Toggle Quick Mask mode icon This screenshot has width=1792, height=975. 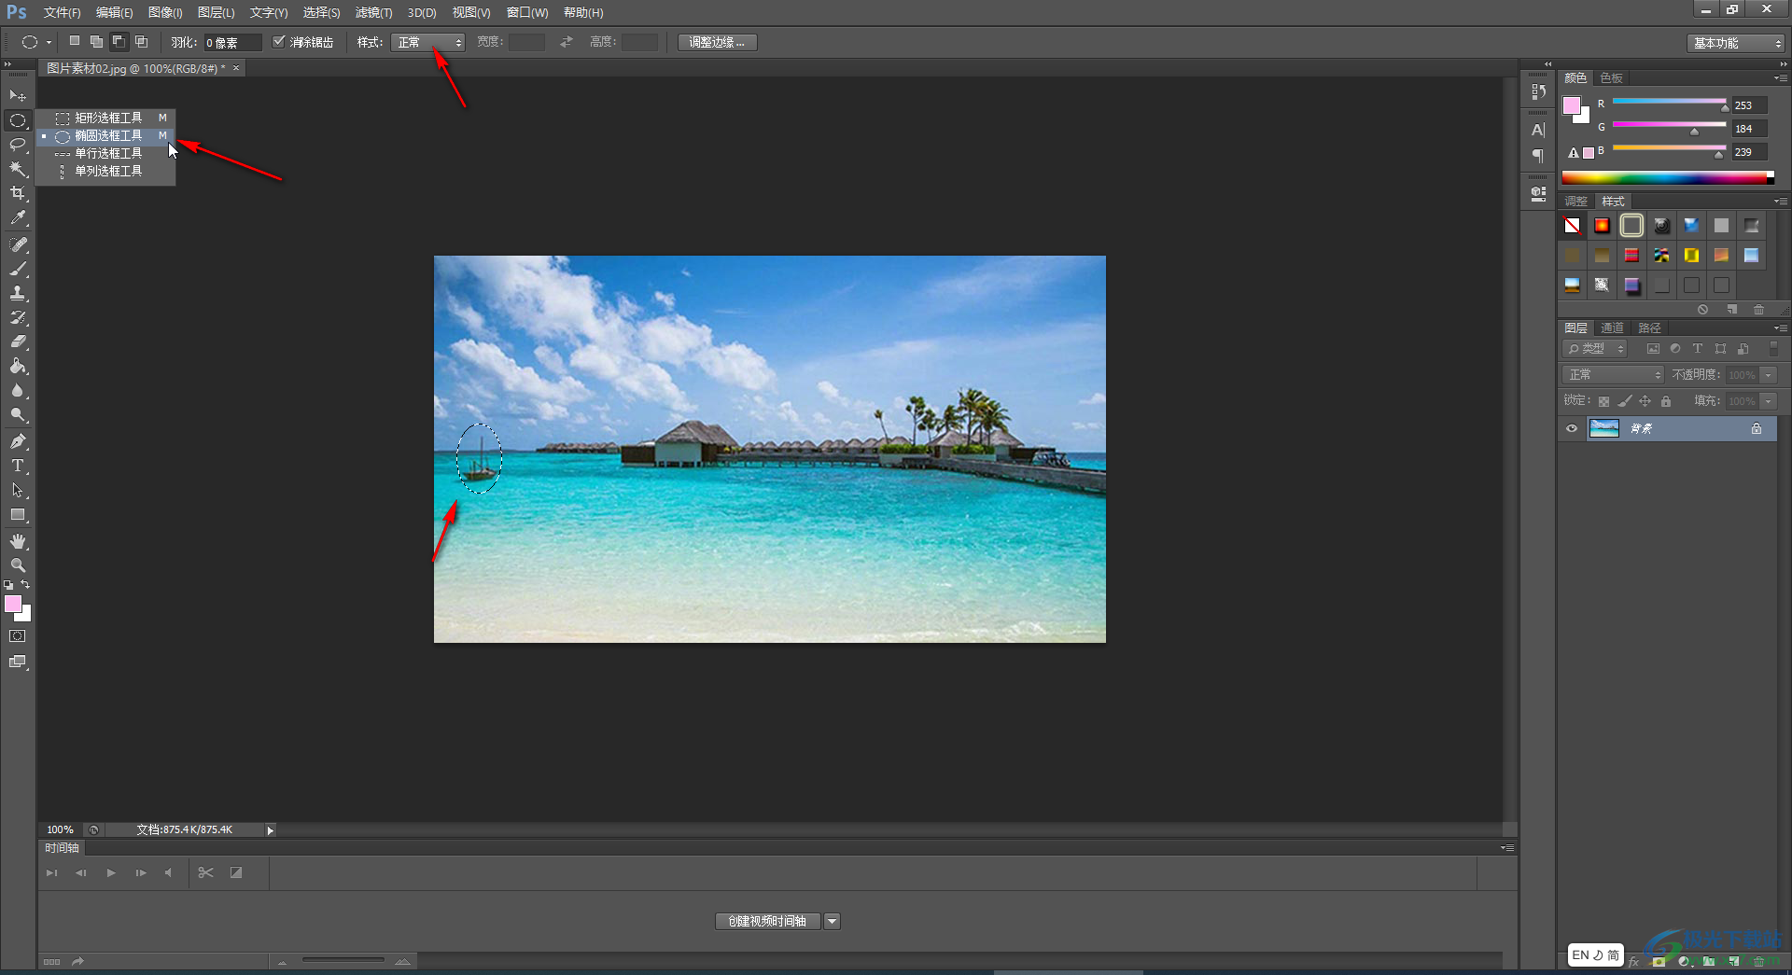(18, 636)
